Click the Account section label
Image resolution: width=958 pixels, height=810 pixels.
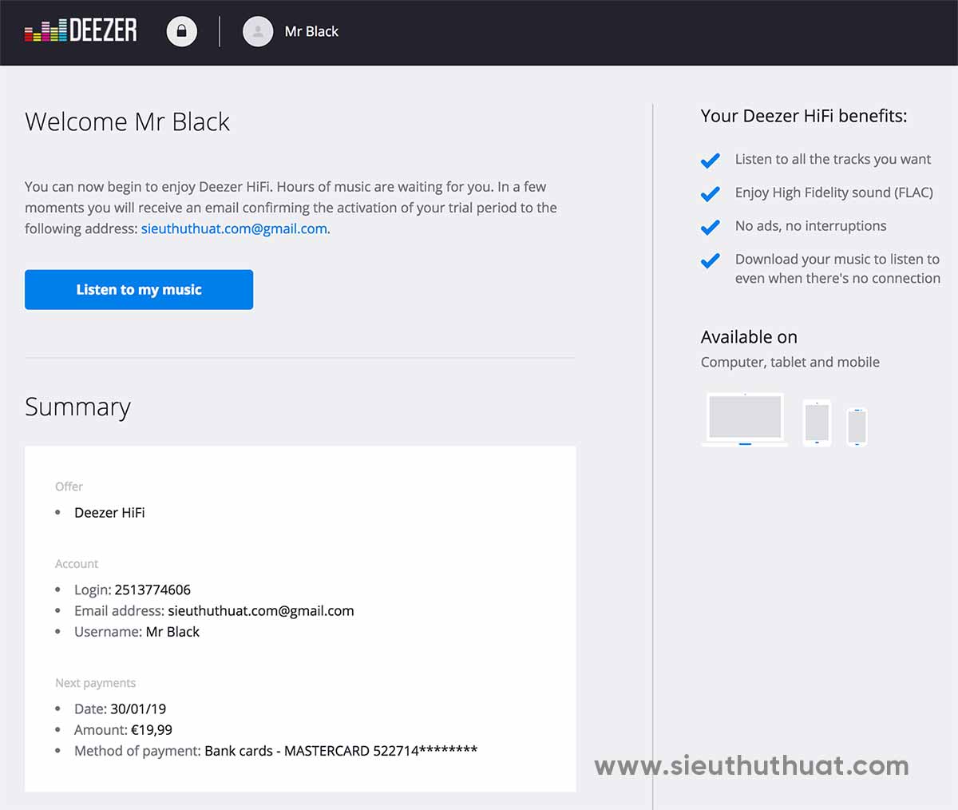pos(77,564)
